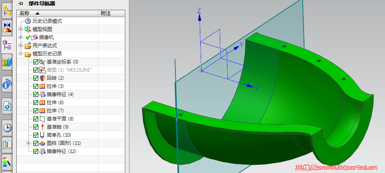
Task: Select the 历史记录模式 row
Action: click(x=71, y=21)
